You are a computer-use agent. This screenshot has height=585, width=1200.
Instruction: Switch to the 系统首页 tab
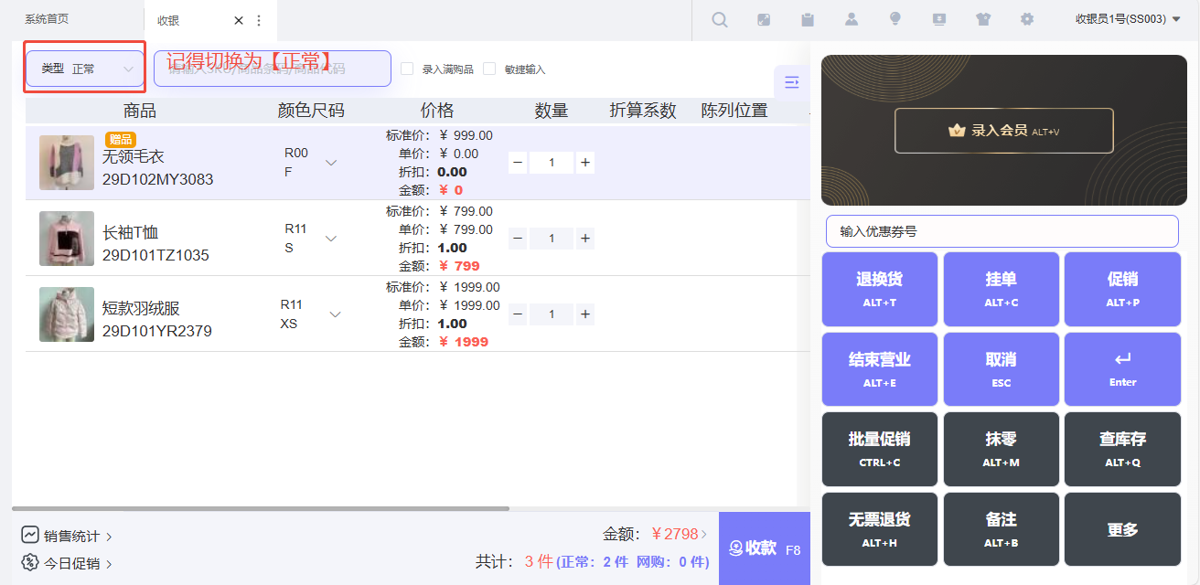point(47,19)
